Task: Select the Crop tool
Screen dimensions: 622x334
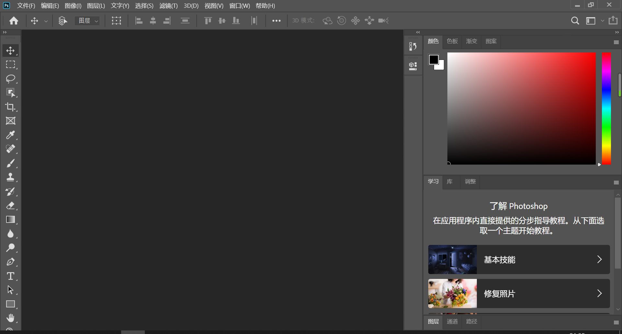Action: coord(10,107)
